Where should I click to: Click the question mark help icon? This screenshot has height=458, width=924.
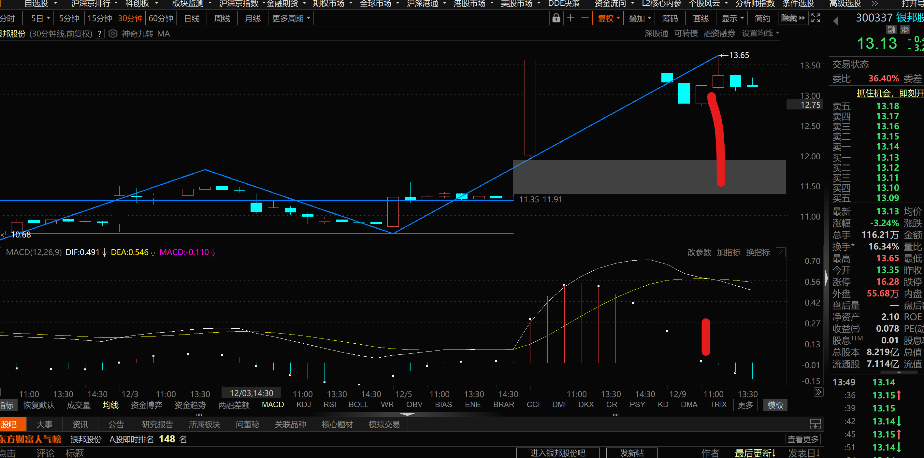(x=100, y=34)
